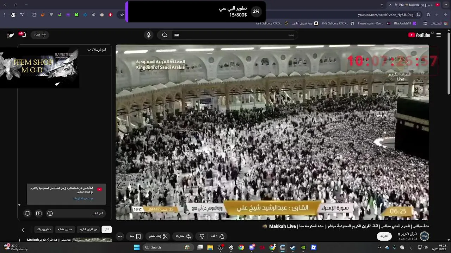The image size is (451, 253).
Task: Open the browser three-dot menu
Action: point(5,15)
